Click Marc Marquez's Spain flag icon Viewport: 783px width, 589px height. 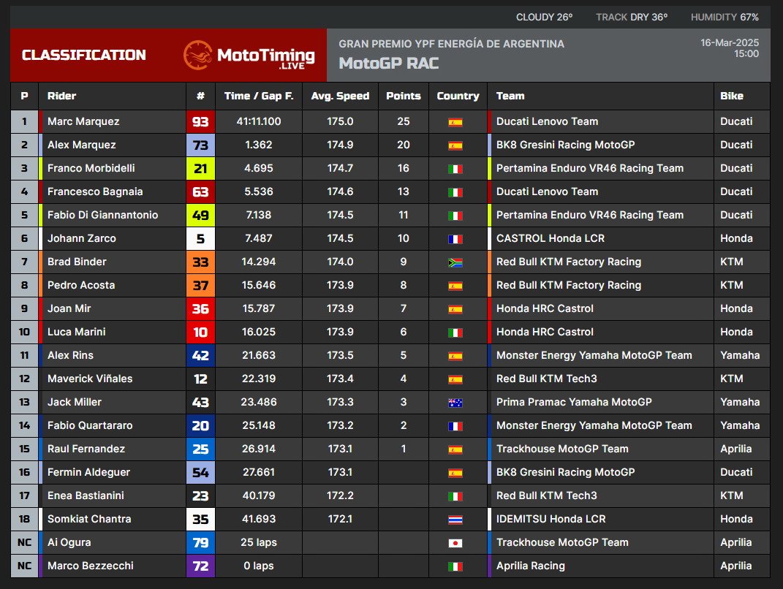(x=455, y=122)
